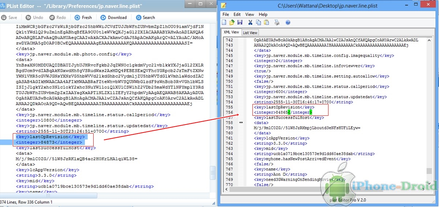Click Download in the left PList Editor toolbar

pos(113,18)
